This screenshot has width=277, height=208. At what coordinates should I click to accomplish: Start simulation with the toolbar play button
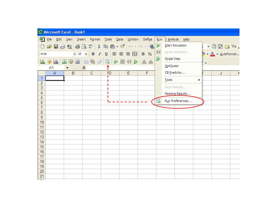pyautogui.click(x=116, y=62)
